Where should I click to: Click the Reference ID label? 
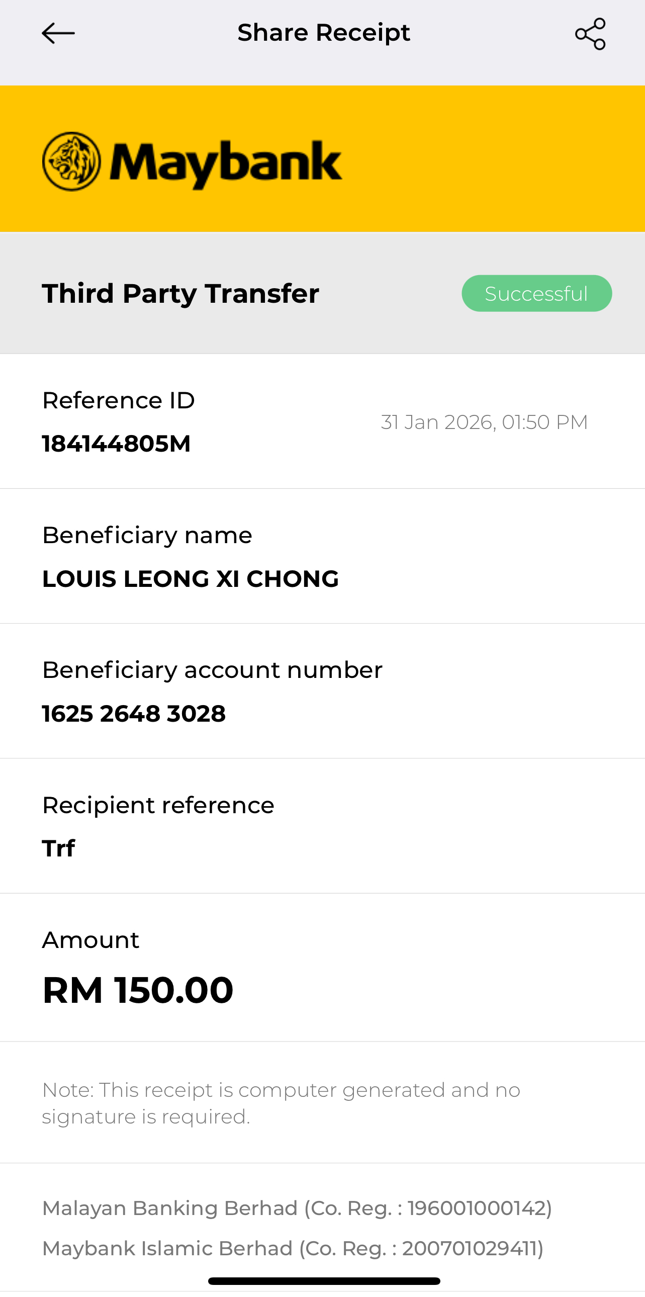point(118,401)
